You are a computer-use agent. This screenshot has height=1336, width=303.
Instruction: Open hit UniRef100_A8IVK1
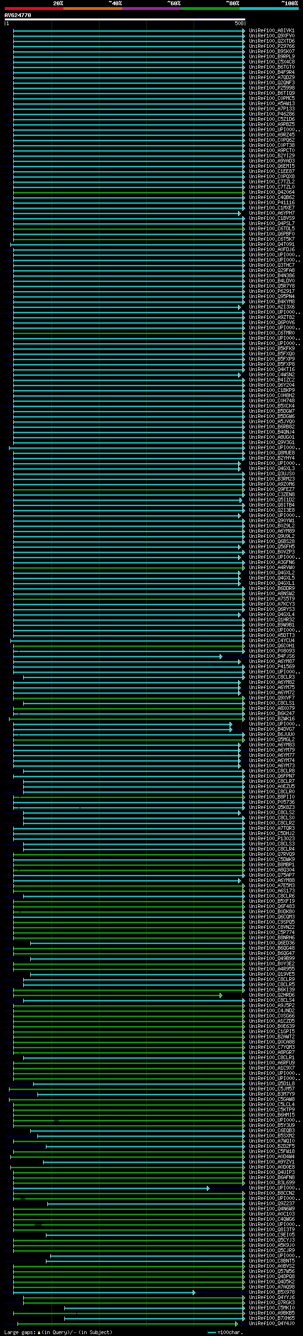271,31
